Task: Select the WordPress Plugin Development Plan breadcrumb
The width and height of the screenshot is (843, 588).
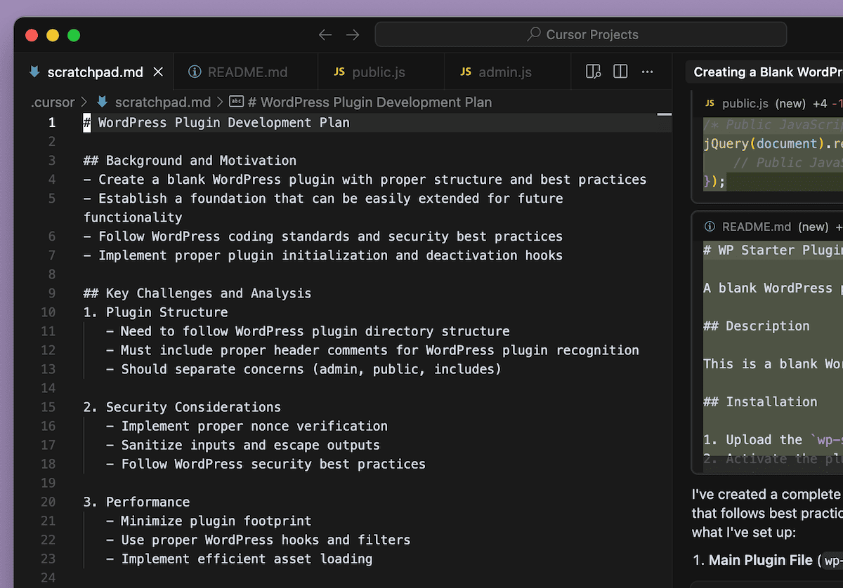Action: click(x=370, y=102)
